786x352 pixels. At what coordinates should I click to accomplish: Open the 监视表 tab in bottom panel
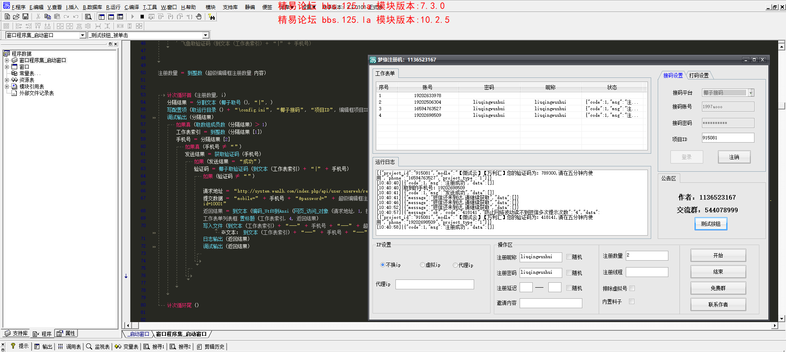(x=98, y=347)
